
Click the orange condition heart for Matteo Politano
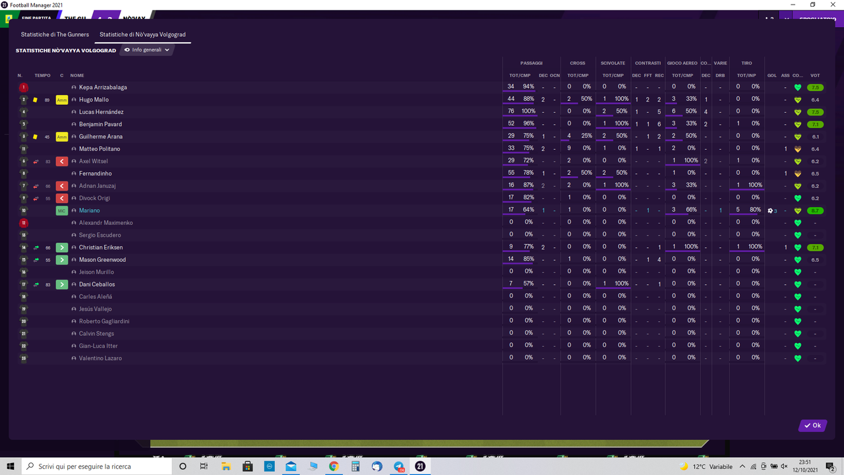point(797,149)
